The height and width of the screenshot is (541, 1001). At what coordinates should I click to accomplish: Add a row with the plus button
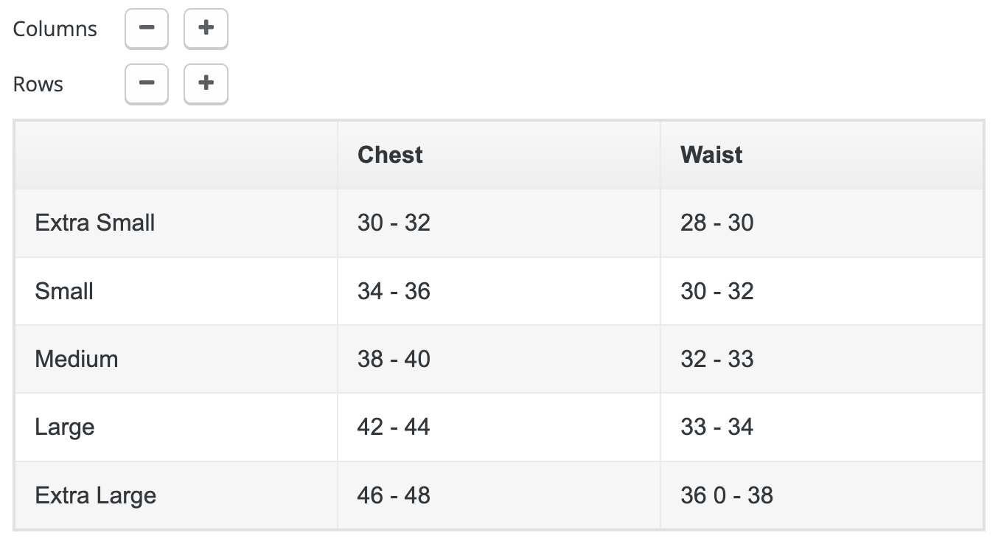click(x=206, y=83)
